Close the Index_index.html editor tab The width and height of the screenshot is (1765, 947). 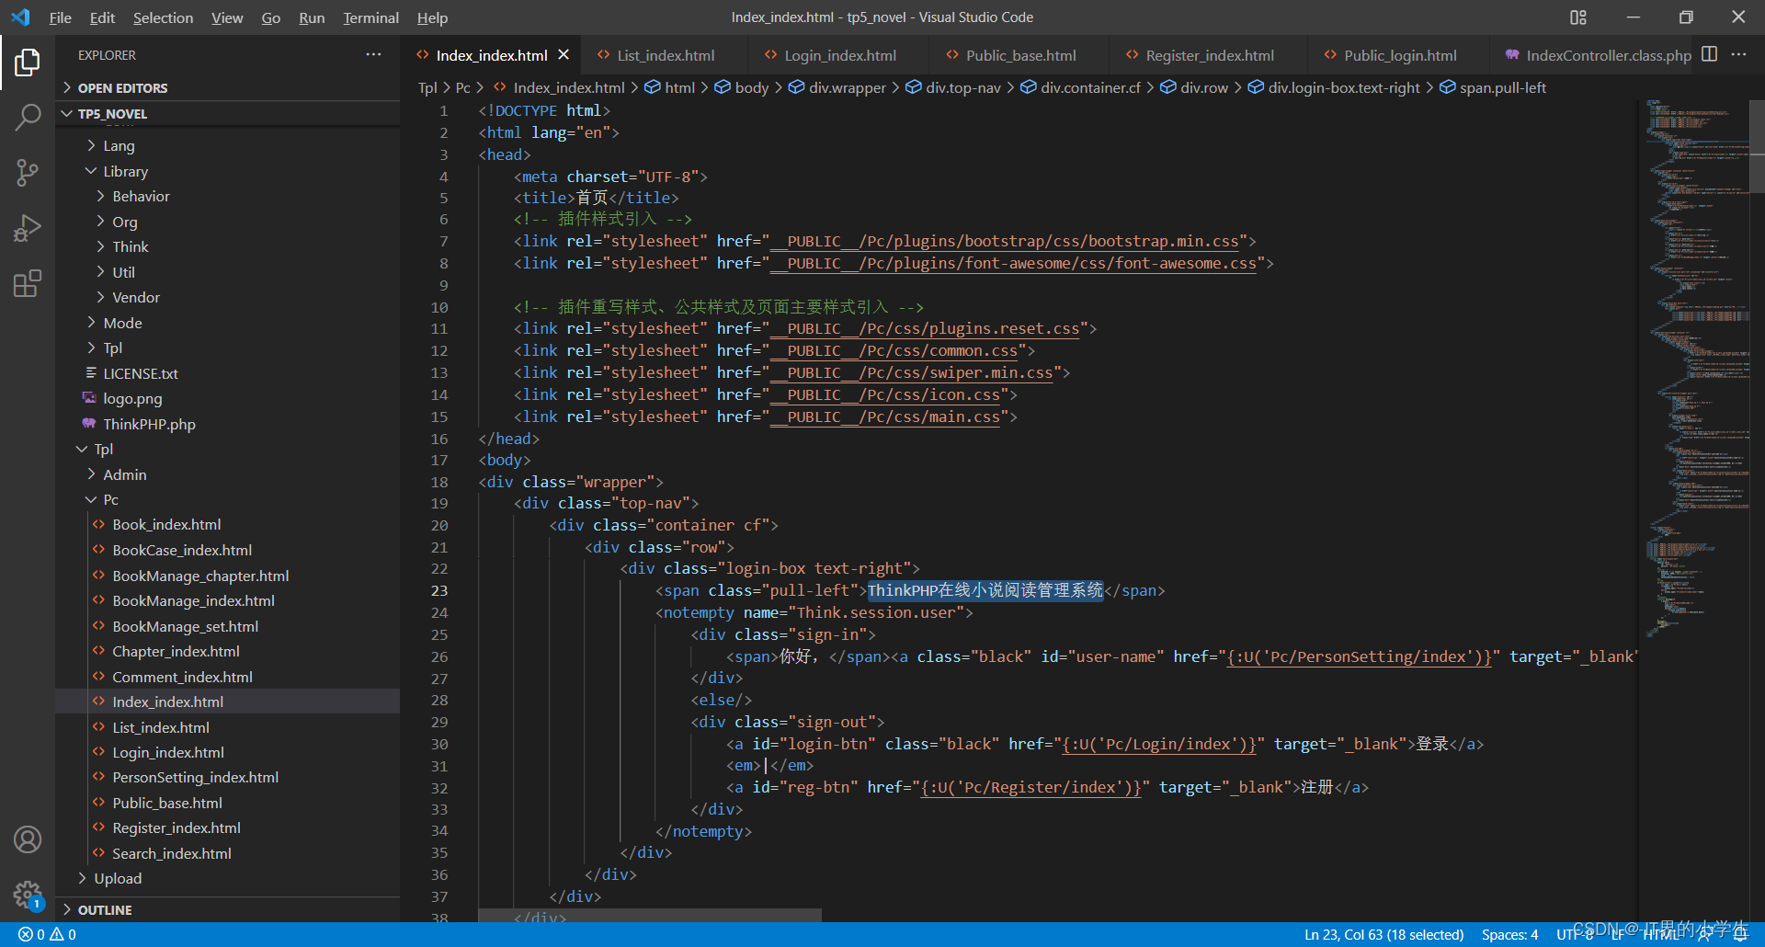tap(564, 55)
